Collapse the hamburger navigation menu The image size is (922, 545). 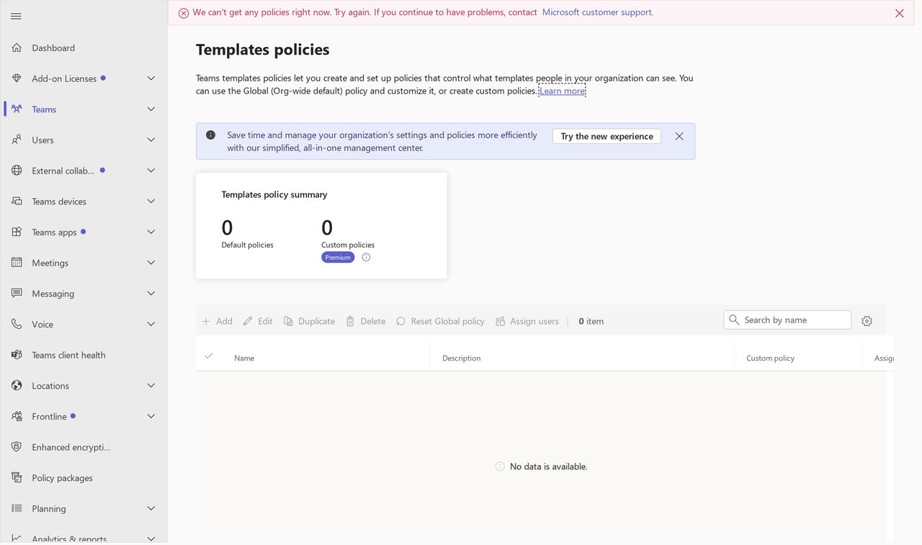point(16,16)
